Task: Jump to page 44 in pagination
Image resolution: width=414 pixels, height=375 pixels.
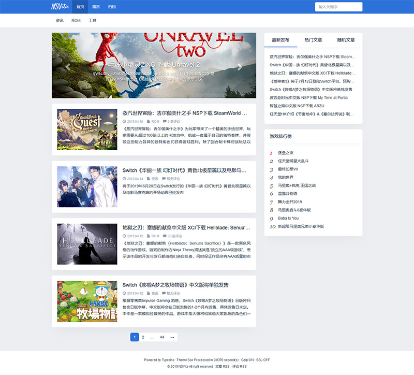Action: coord(162,337)
